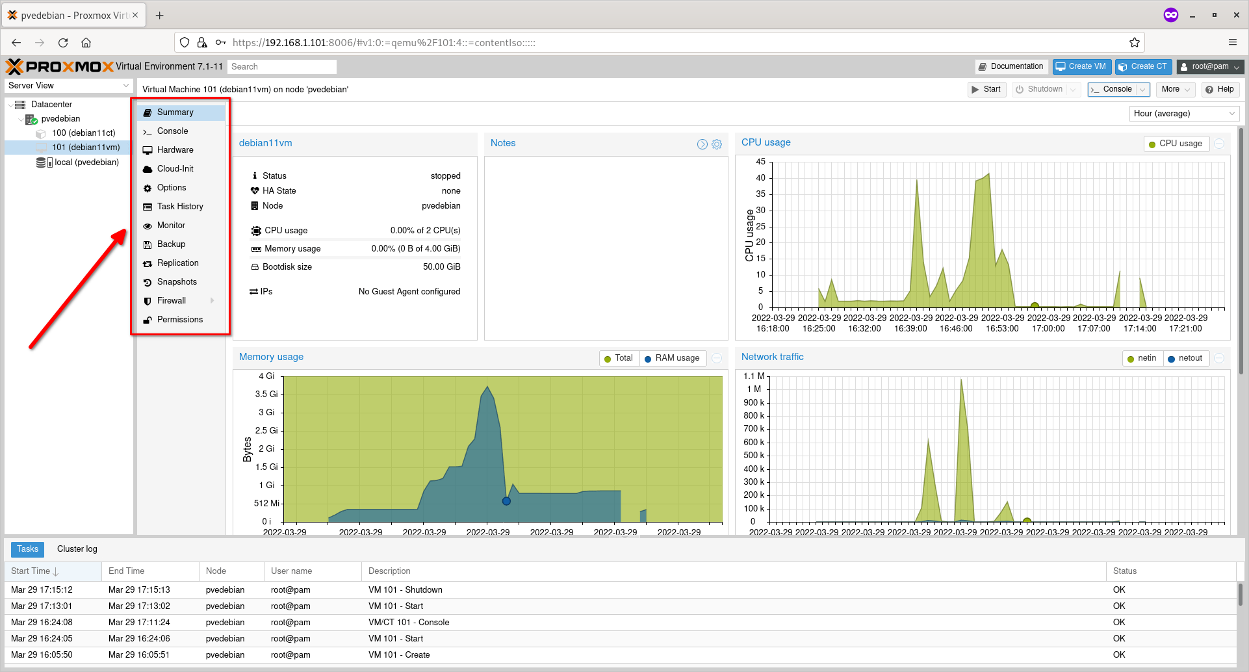The image size is (1249, 672).
Task: Open the root@pam user menu
Action: pyautogui.click(x=1210, y=66)
